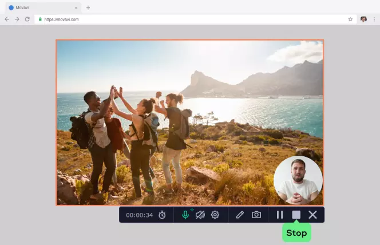Bookmark this page with the star

tap(350, 19)
